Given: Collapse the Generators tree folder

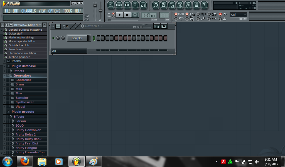Looking at the screenshot, I should tap(5, 75).
